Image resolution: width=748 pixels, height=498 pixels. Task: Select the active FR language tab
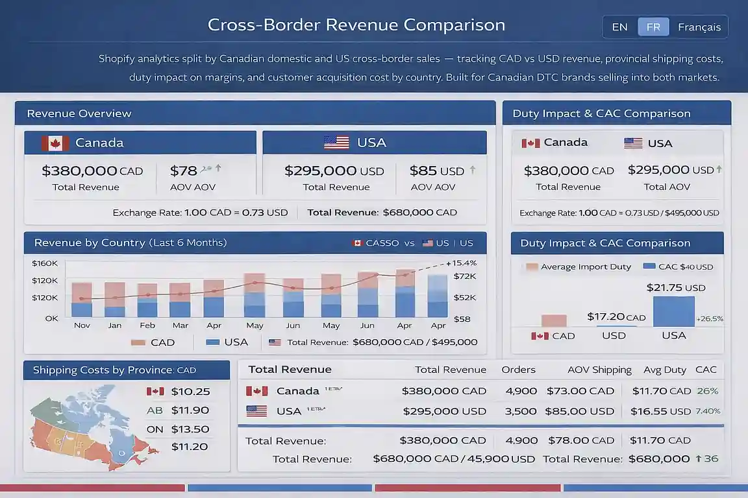click(653, 27)
